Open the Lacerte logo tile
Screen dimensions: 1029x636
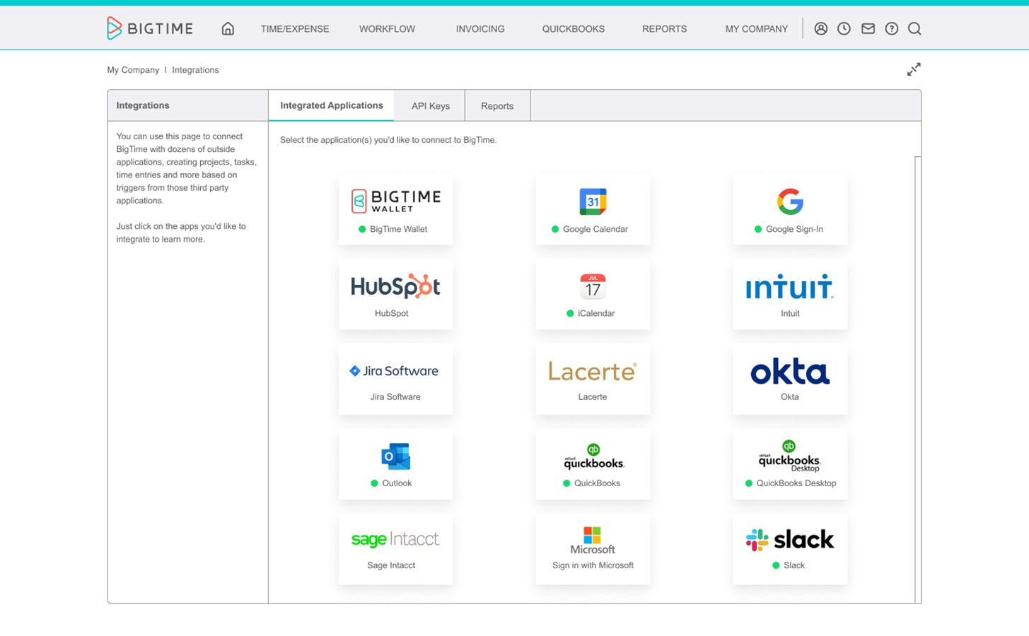point(593,371)
